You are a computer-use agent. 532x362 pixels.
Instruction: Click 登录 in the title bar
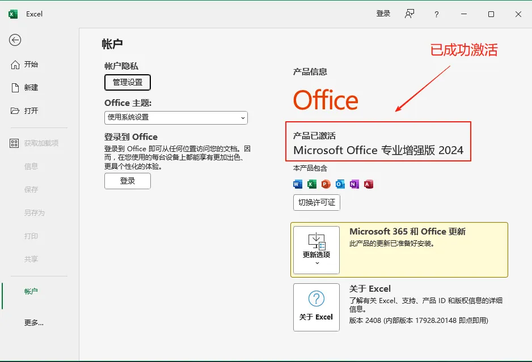383,14
